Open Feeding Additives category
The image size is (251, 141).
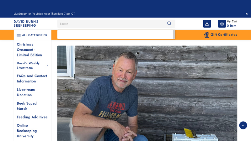coord(32,117)
